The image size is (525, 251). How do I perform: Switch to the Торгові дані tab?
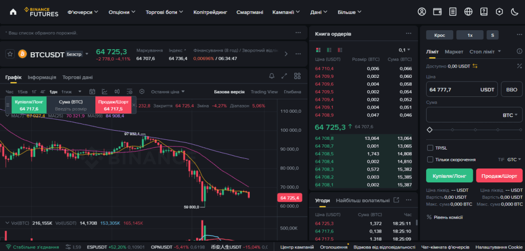(77, 77)
